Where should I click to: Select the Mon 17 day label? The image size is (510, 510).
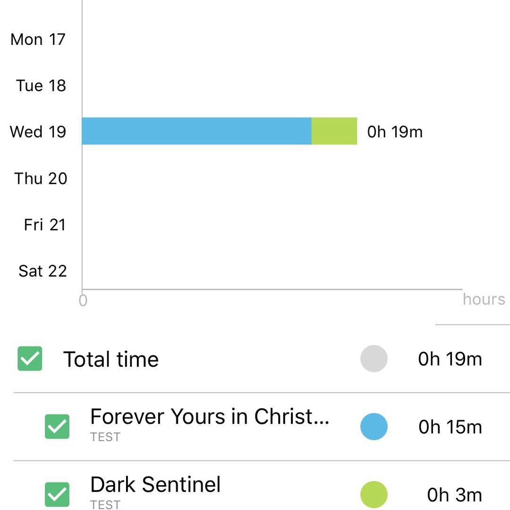click(38, 39)
